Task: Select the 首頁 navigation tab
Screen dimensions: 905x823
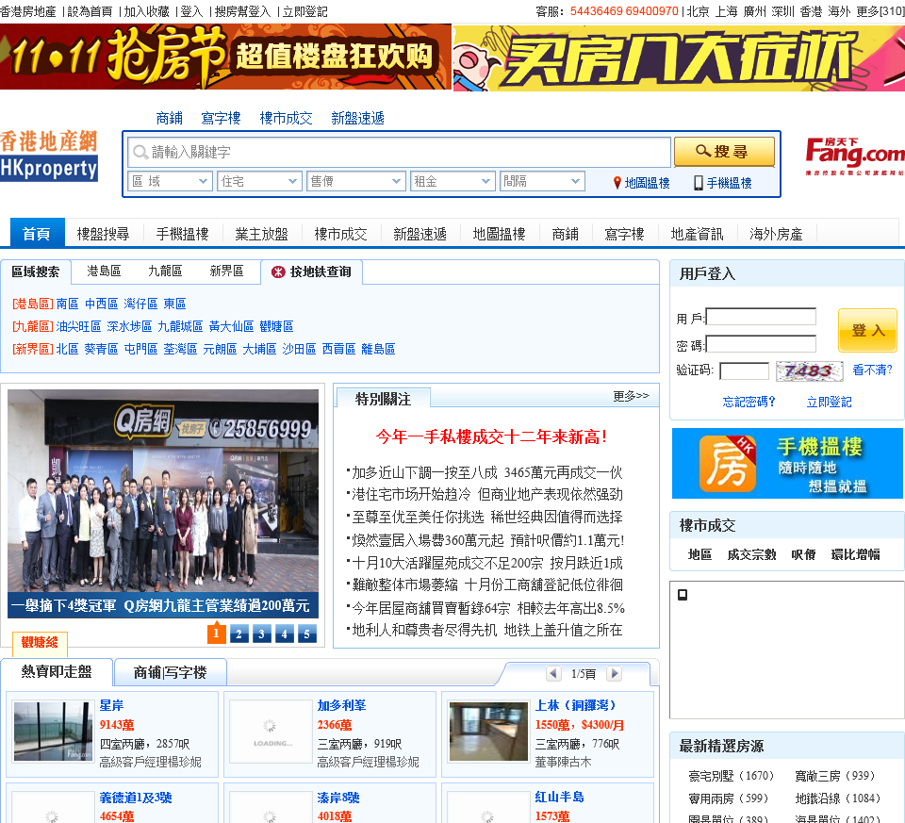Action: pyautogui.click(x=37, y=234)
